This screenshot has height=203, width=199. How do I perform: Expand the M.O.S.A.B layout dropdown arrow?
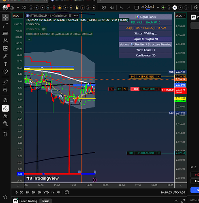pyautogui.click(x=158, y=8)
